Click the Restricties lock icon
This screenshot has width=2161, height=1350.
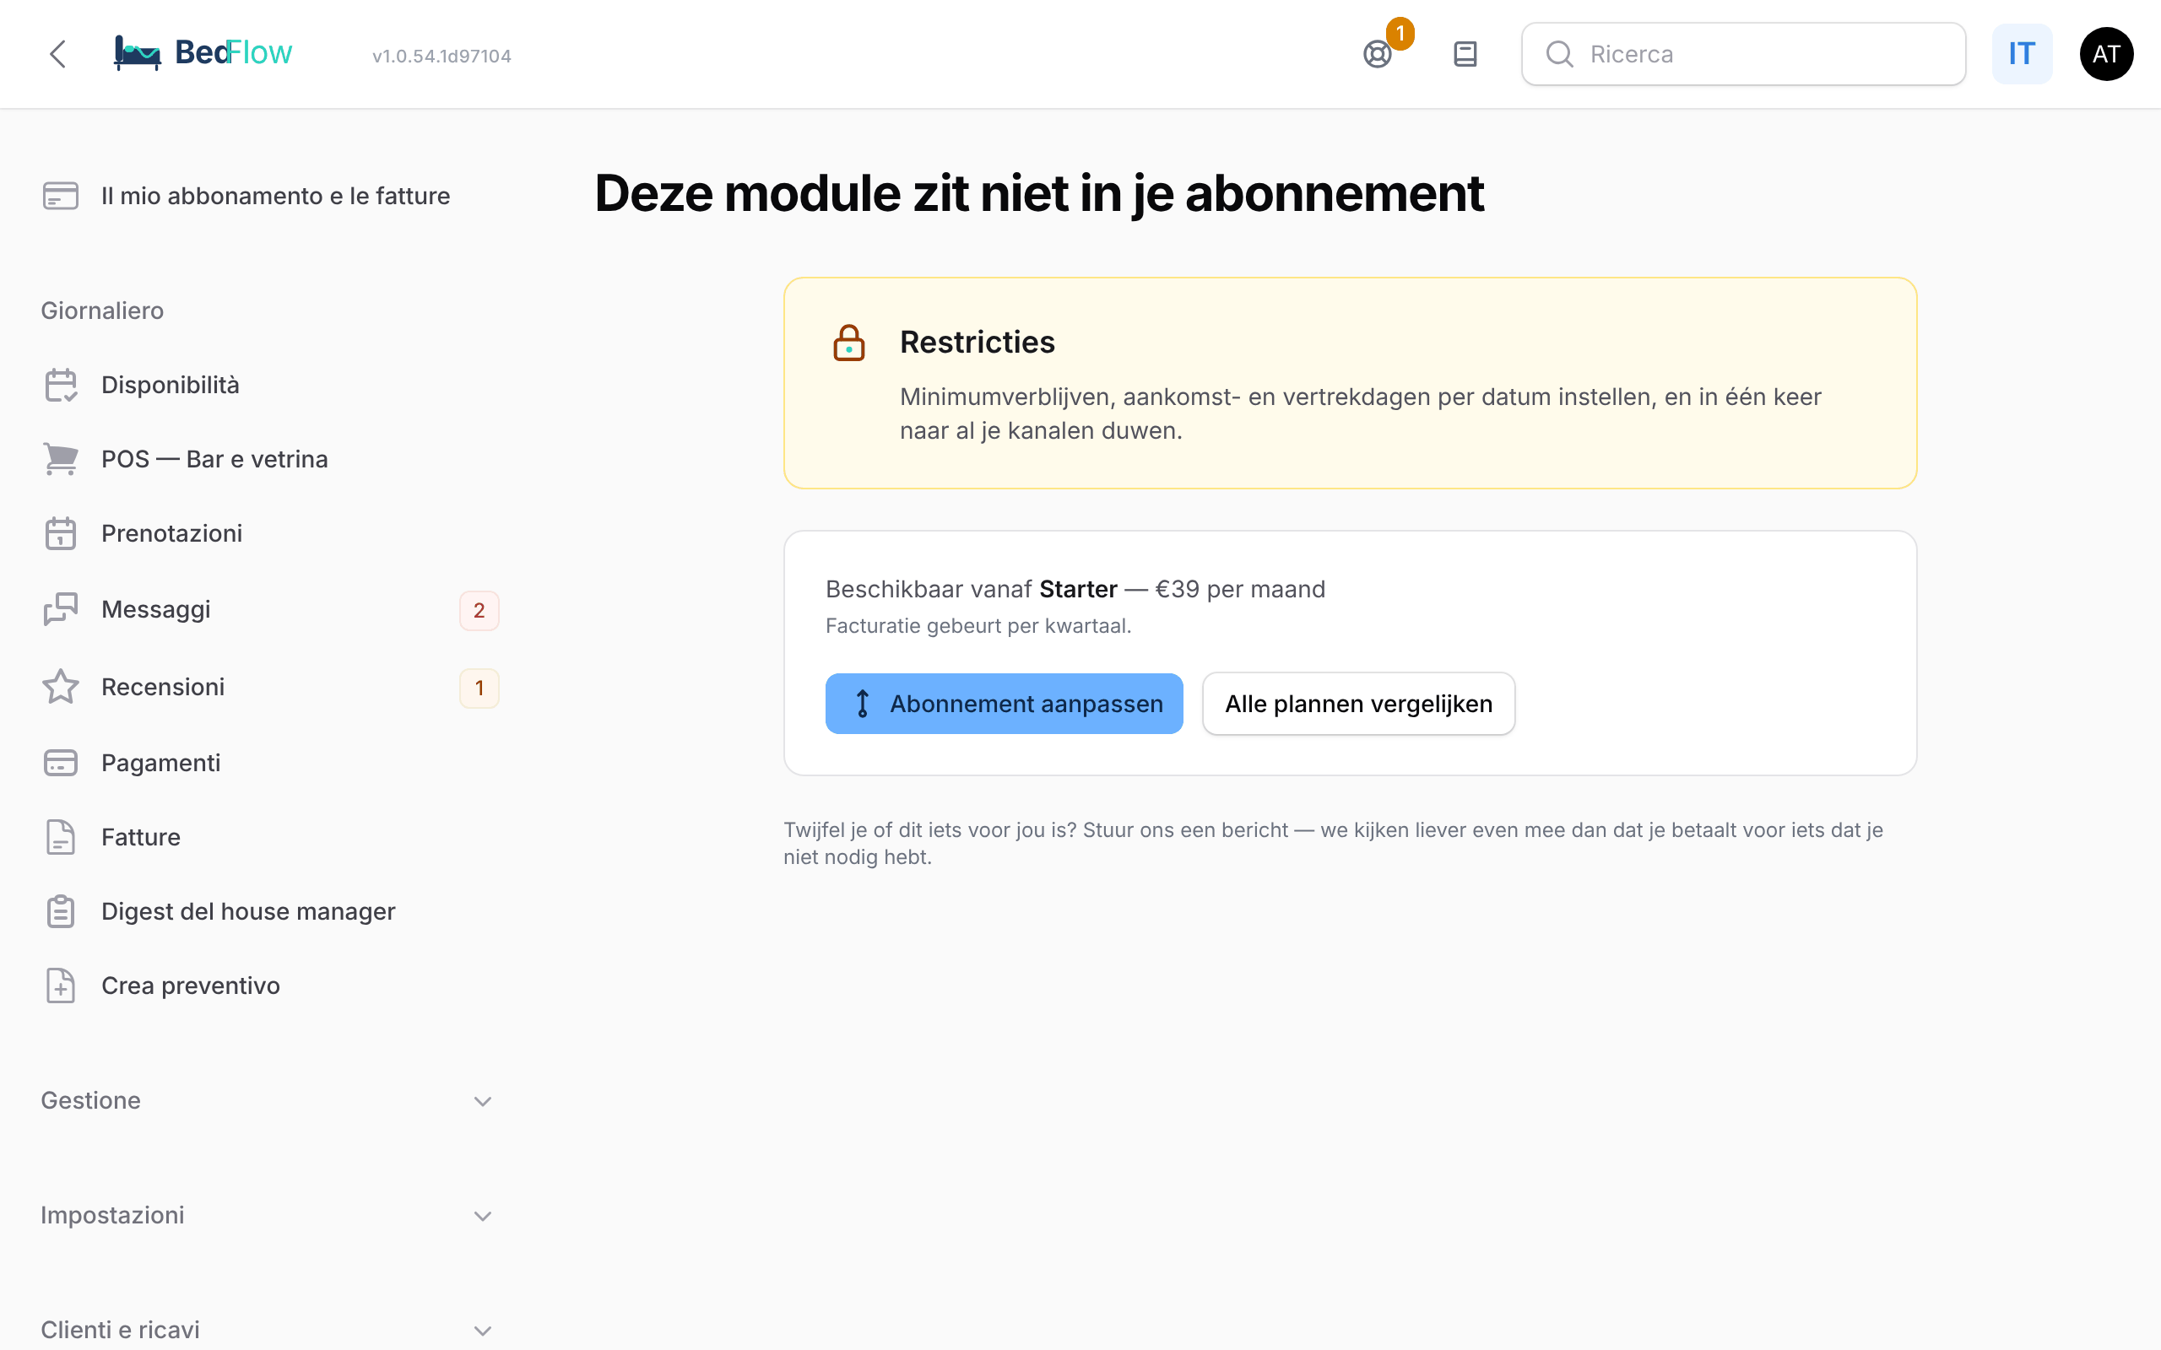pos(848,343)
